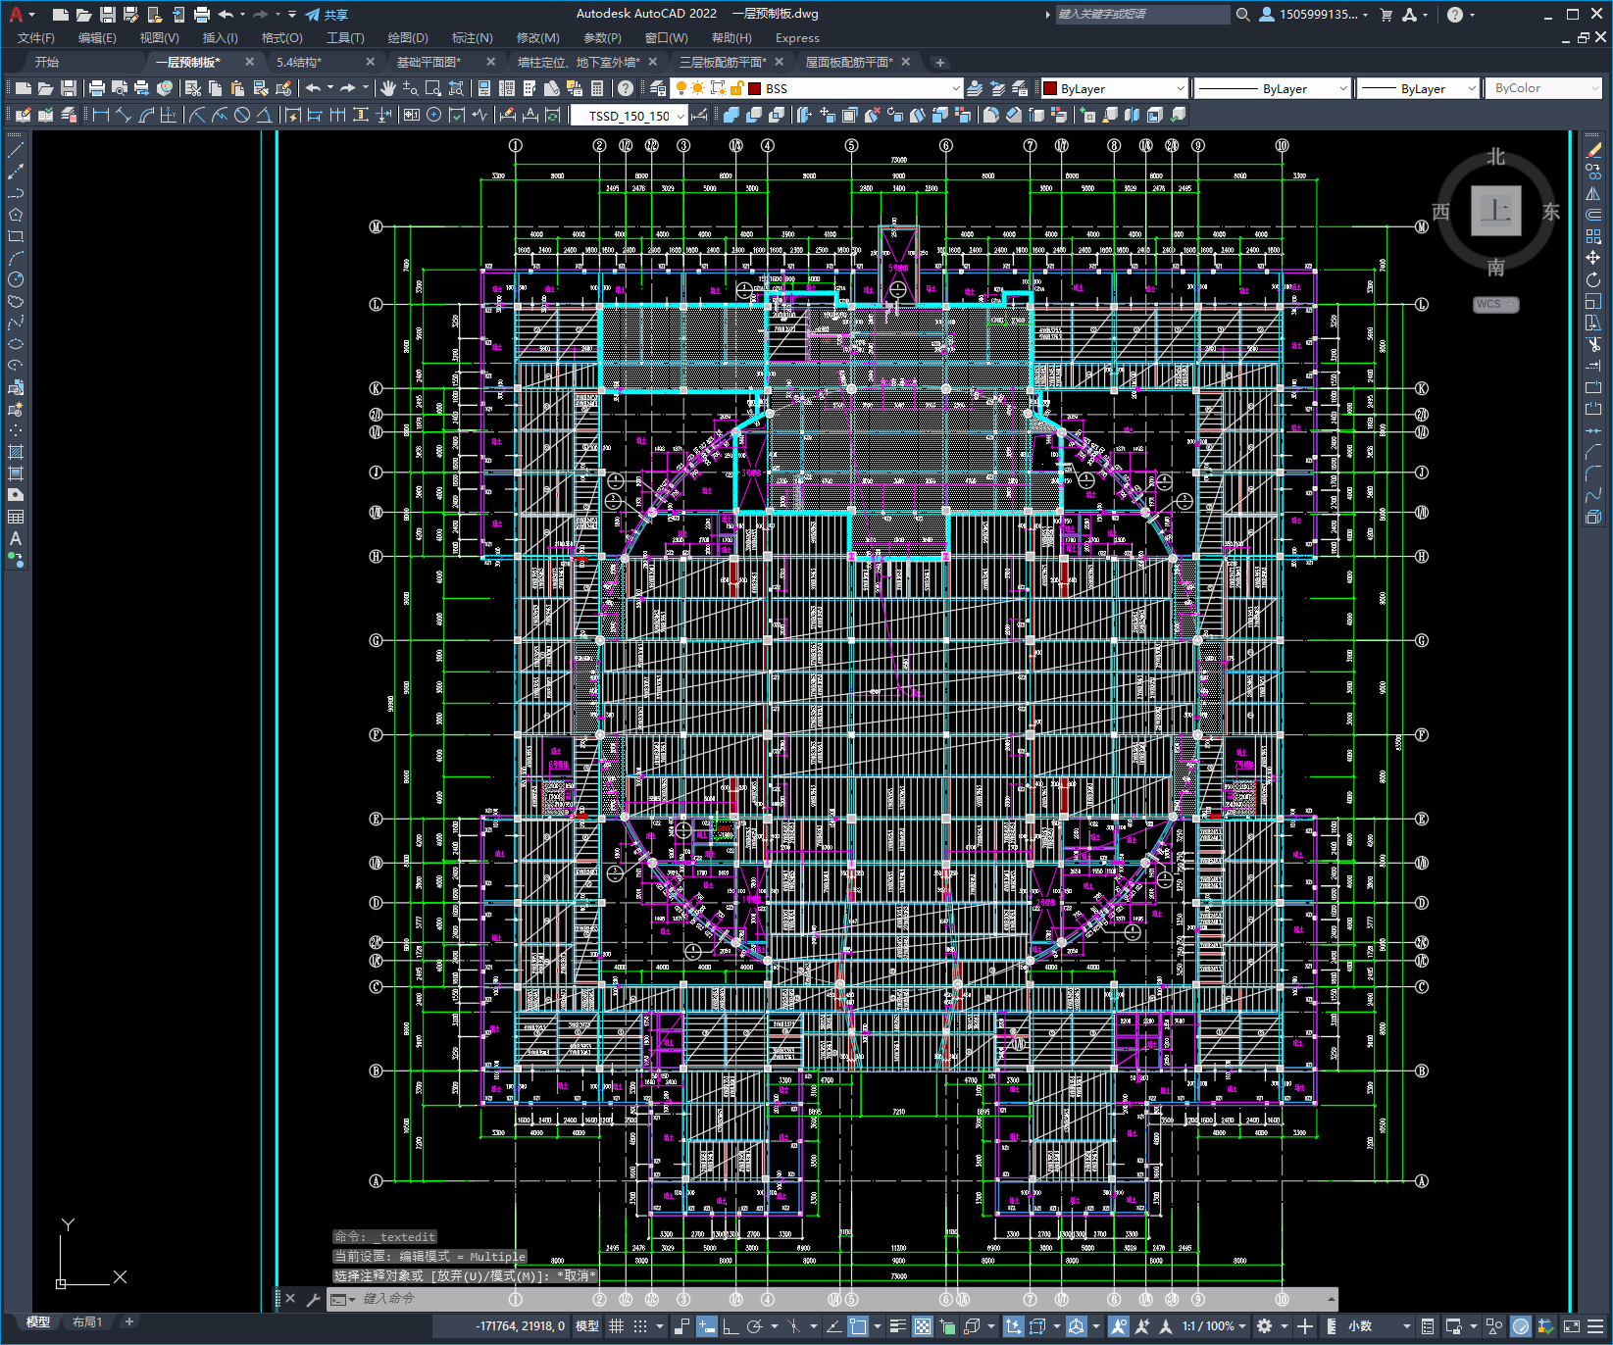Open the ByColor plot style dropdown
Screen dimensions: 1613x1345
(x=1544, y=88)
